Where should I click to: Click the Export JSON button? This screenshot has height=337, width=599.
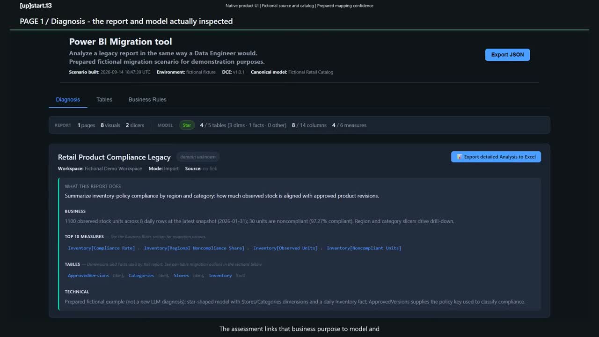(507, 55)
